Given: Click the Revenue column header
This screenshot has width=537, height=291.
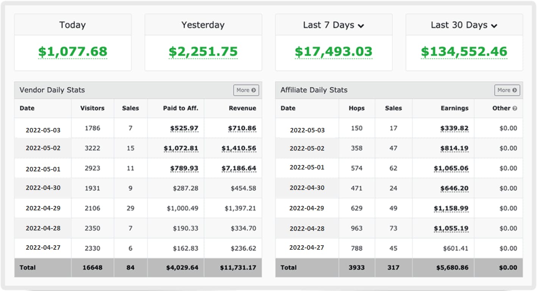Looking at the screenshot, I should [242, 108].
